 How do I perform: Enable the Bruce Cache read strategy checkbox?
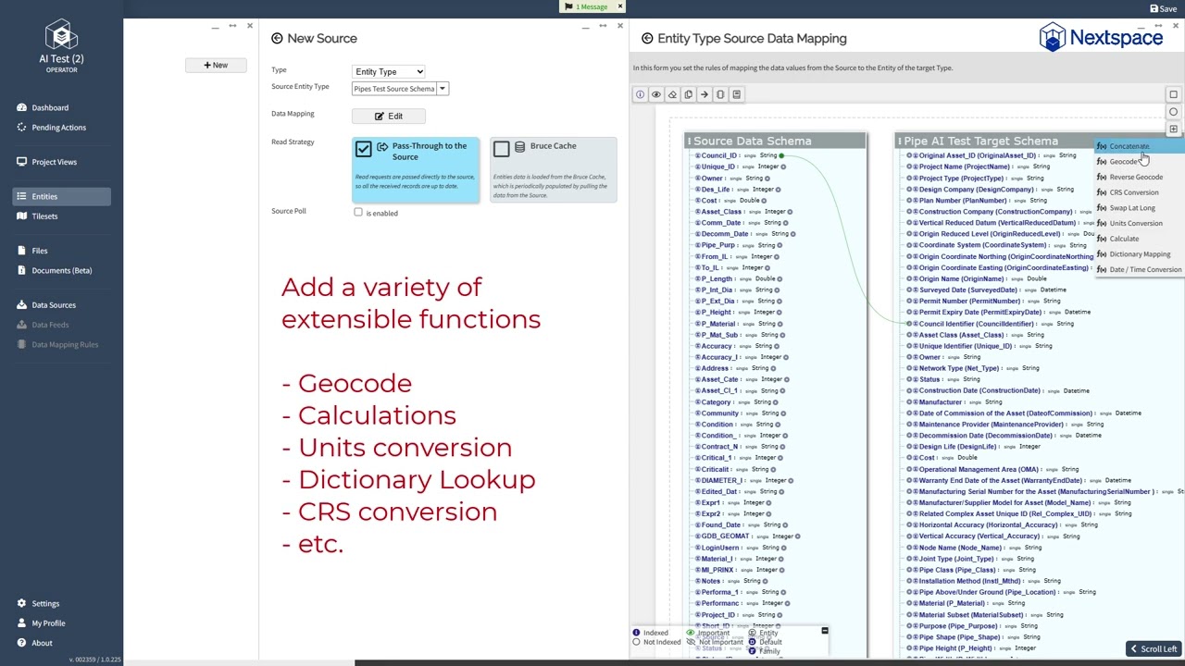pos(501,149)
